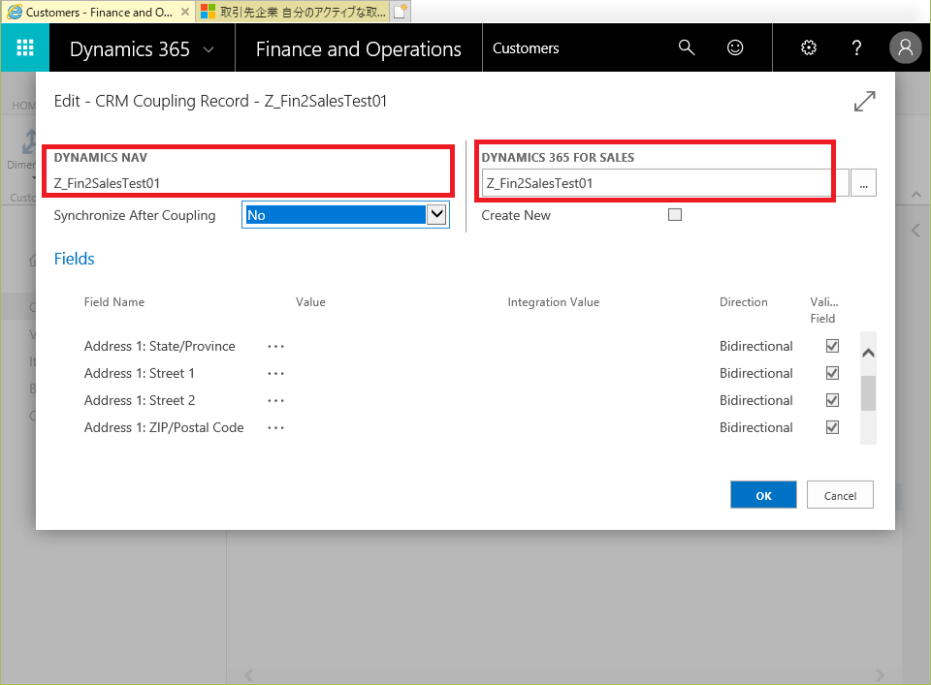
Task: Click the Fields list scrollbar thumb
Action: (868, 392)
